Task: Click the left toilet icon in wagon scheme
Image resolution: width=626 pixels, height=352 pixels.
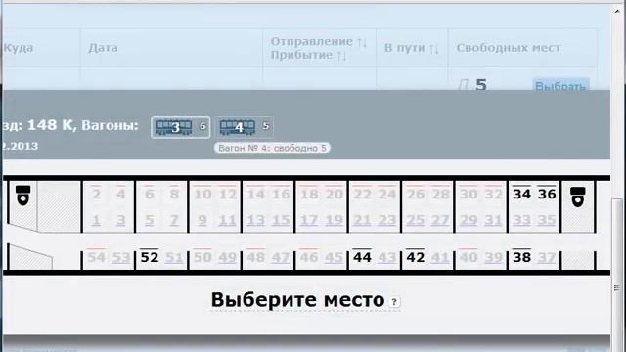Action: tap(22, 196)
